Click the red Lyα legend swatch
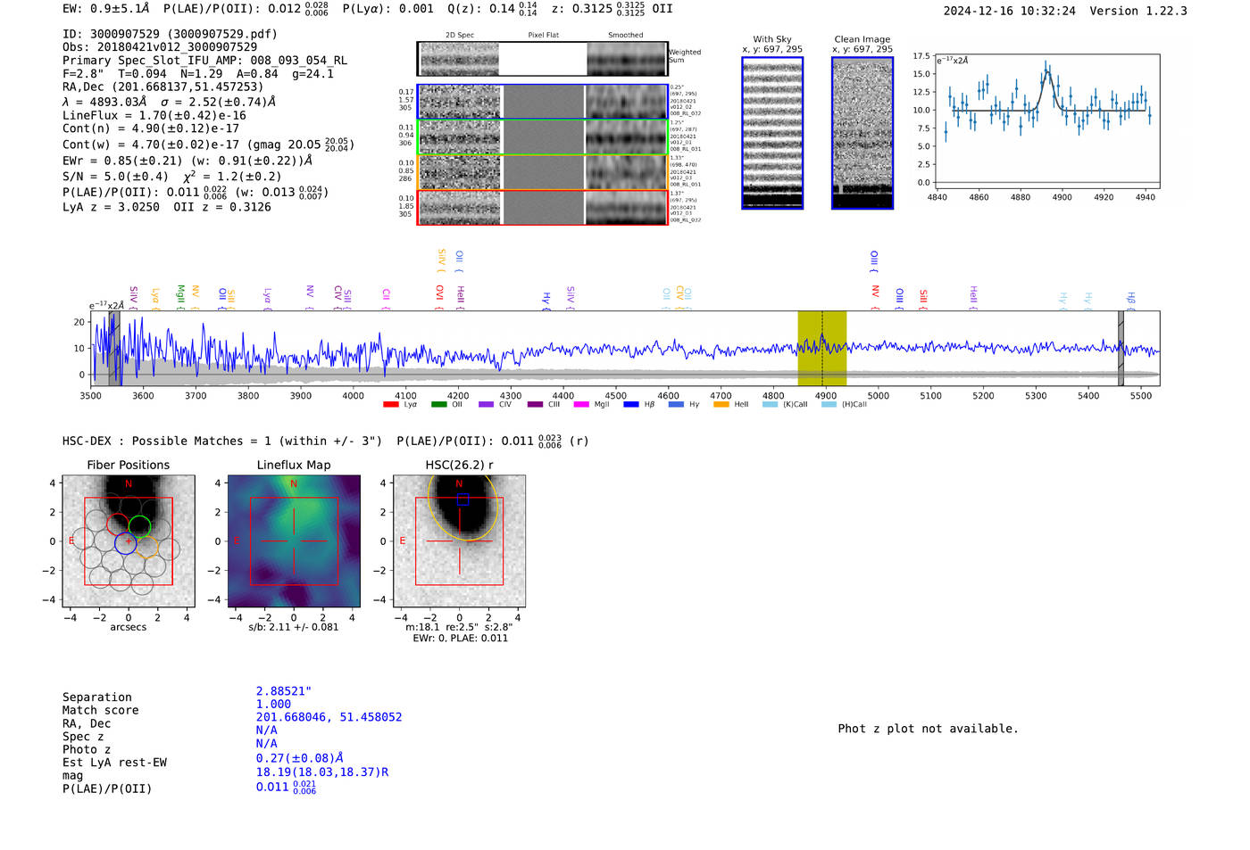Screen dimensions: 1250x850 click(390, 405)
